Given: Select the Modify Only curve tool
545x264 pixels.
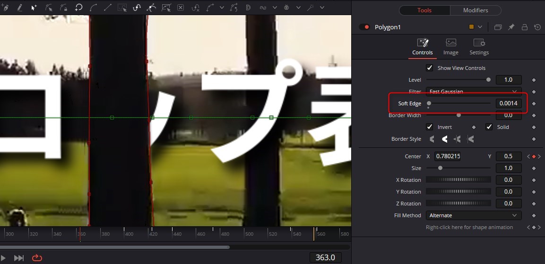Looking at the screenshot, I should (x=49, y=7).
